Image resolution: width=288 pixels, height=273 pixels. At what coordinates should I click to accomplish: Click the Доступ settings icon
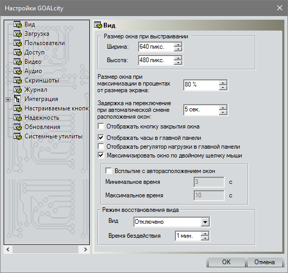[x=18, y=52]
